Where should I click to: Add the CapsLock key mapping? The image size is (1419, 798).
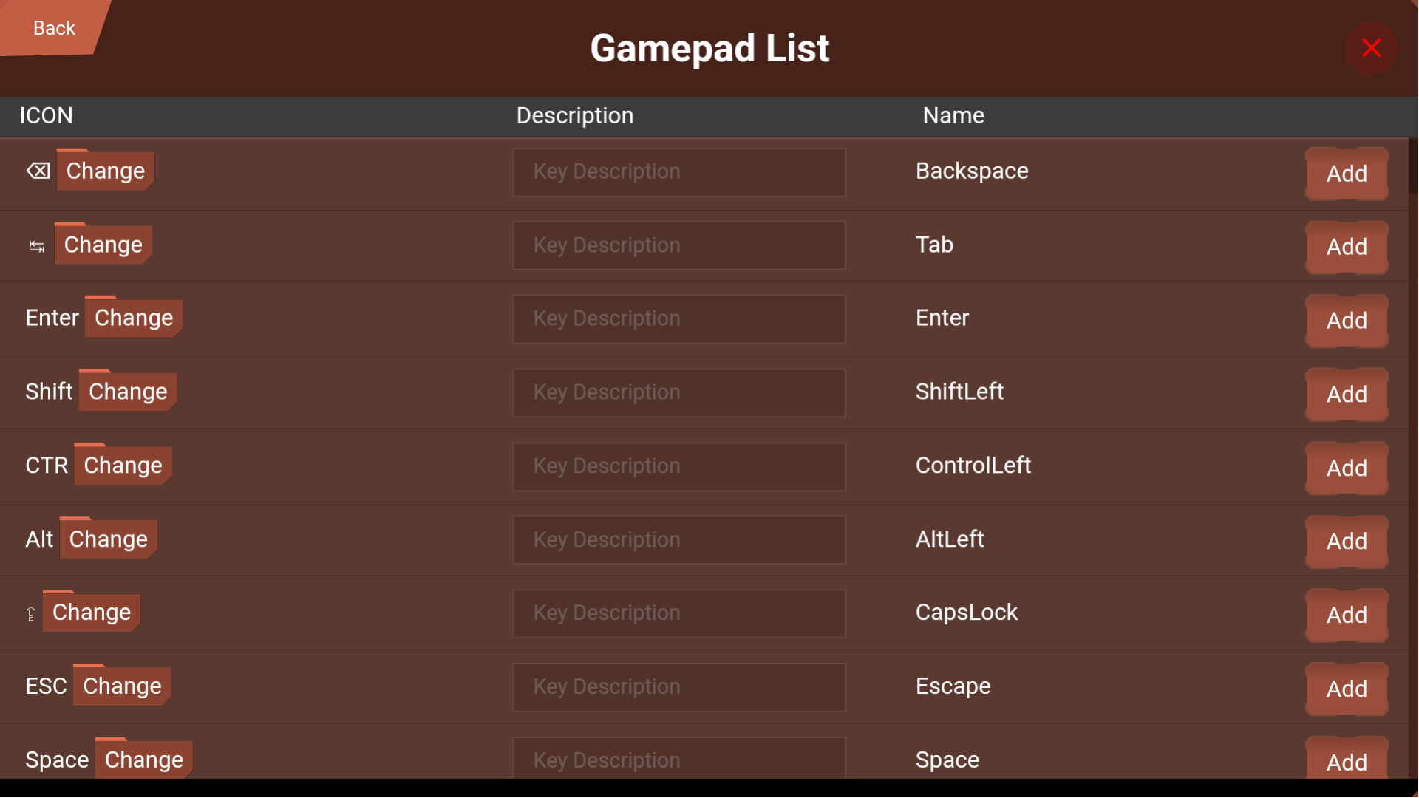point(1347,615)
